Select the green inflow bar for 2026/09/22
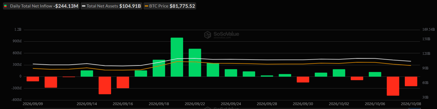 click(x=195, y=63)
